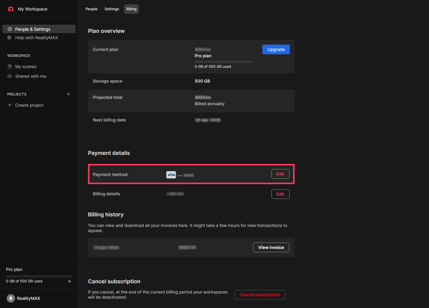The image size is (429, 308).
Task: Click the Upgrade button
Action: (x=276, y=49)
